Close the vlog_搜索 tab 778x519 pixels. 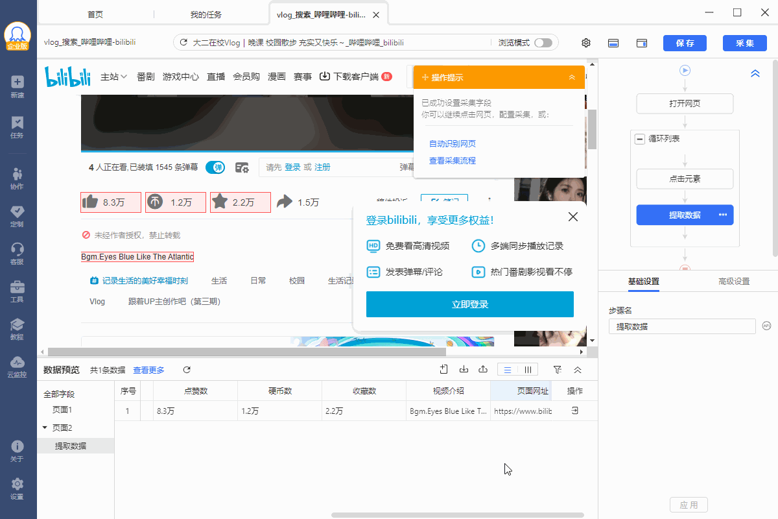[x=377, y=14]
